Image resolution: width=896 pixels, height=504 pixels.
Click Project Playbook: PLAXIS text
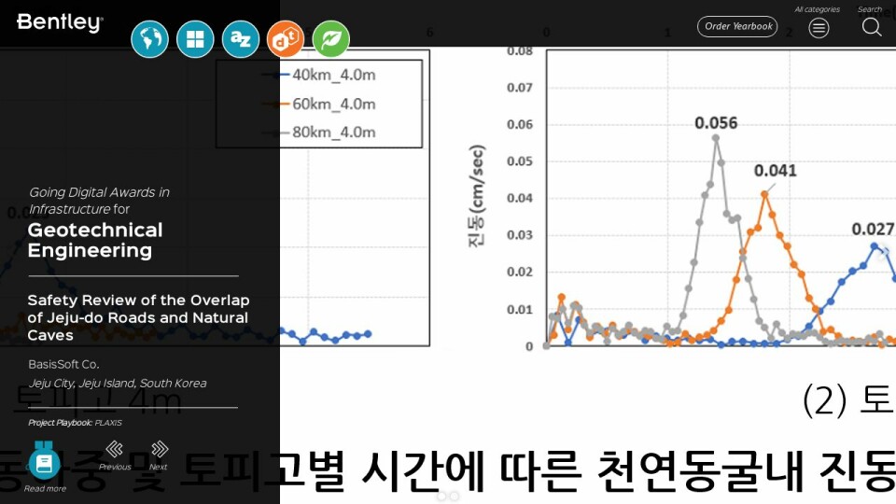point(75,423)
